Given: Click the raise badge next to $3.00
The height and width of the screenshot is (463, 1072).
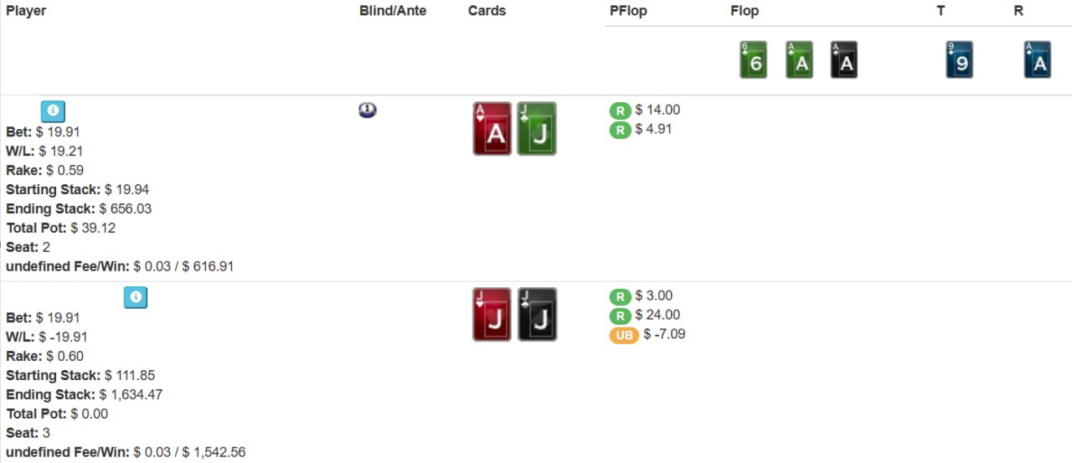Looking at the screenshot, I should 620,296.
